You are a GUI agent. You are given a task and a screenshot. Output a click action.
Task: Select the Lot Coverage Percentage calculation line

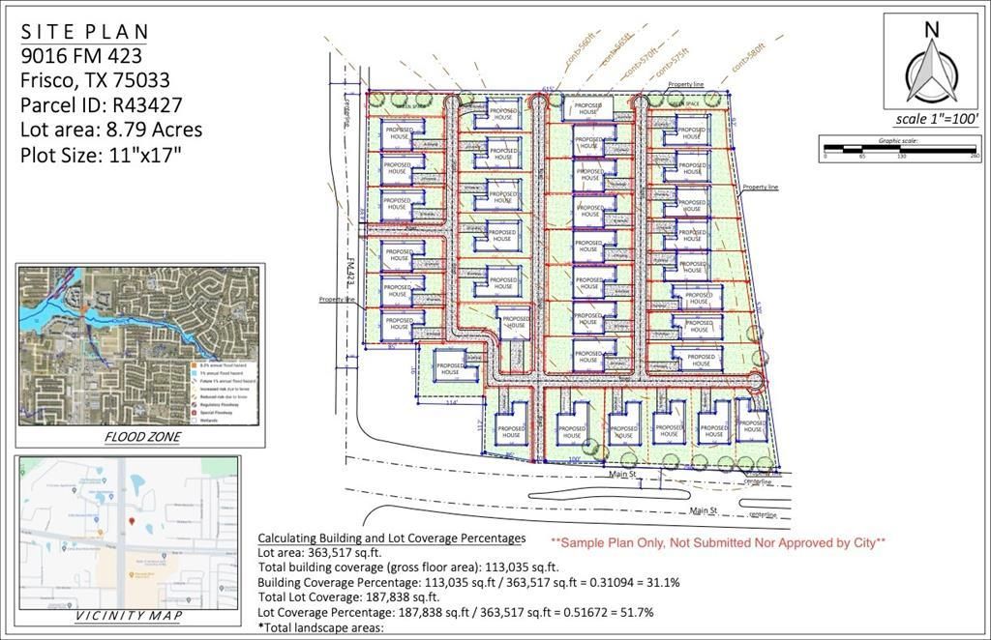(456, 612)
